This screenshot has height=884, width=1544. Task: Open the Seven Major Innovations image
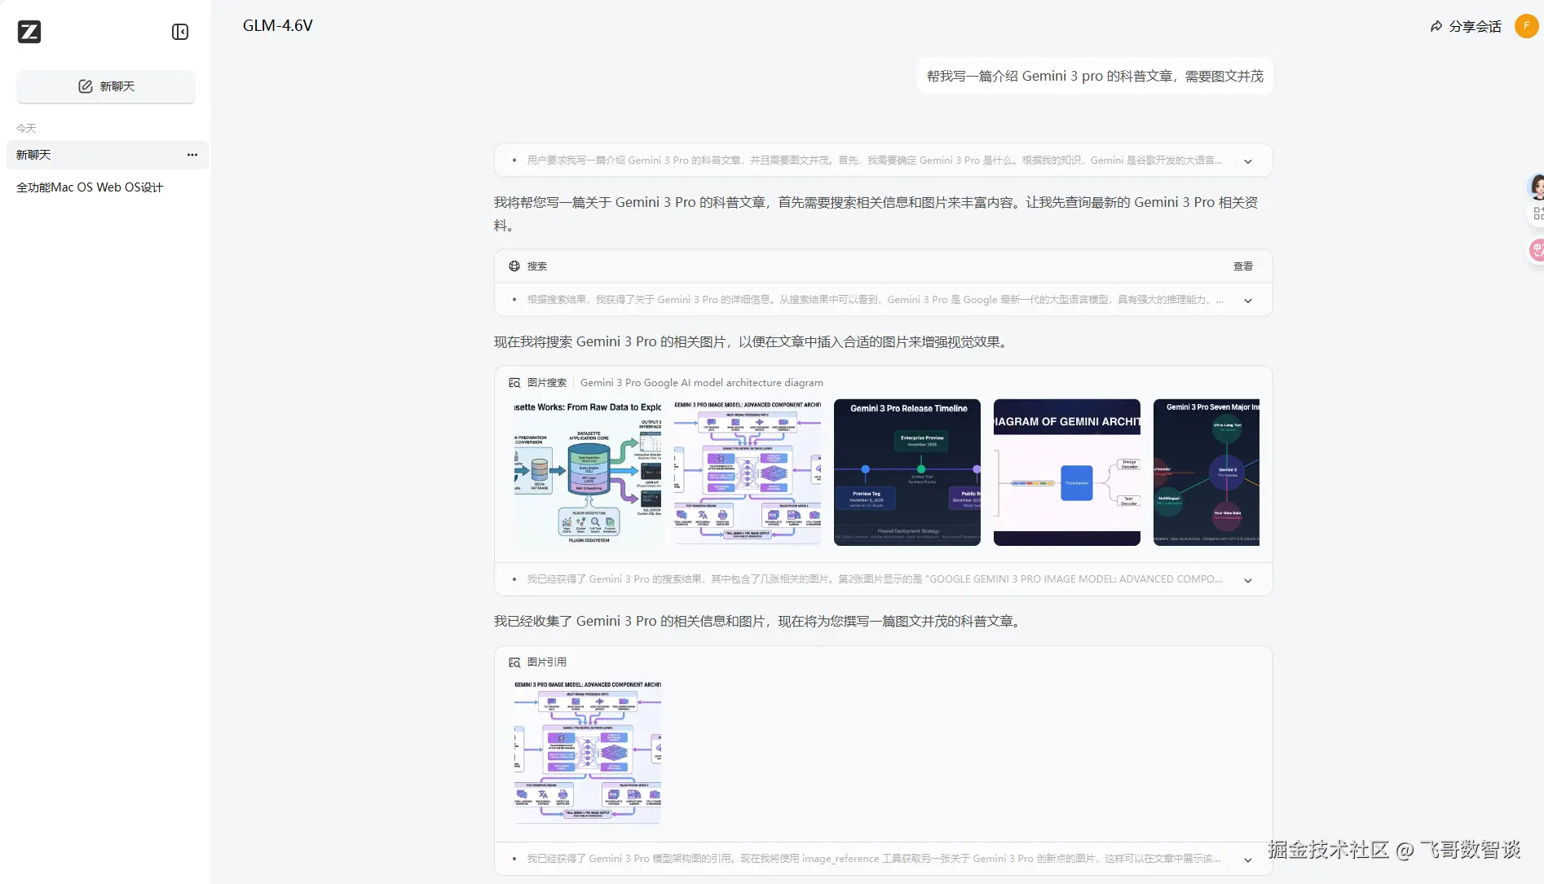tap(1207, 473)
